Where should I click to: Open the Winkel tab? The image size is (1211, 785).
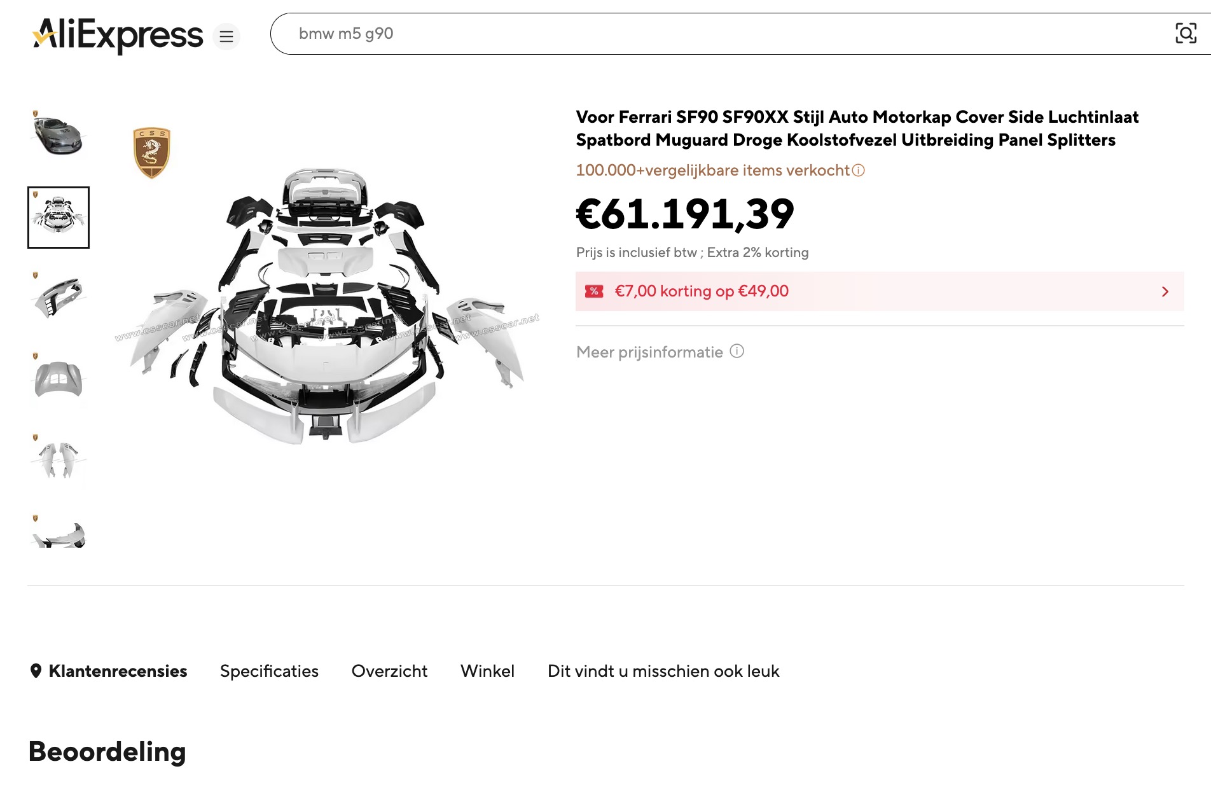[x=487, y=671]
